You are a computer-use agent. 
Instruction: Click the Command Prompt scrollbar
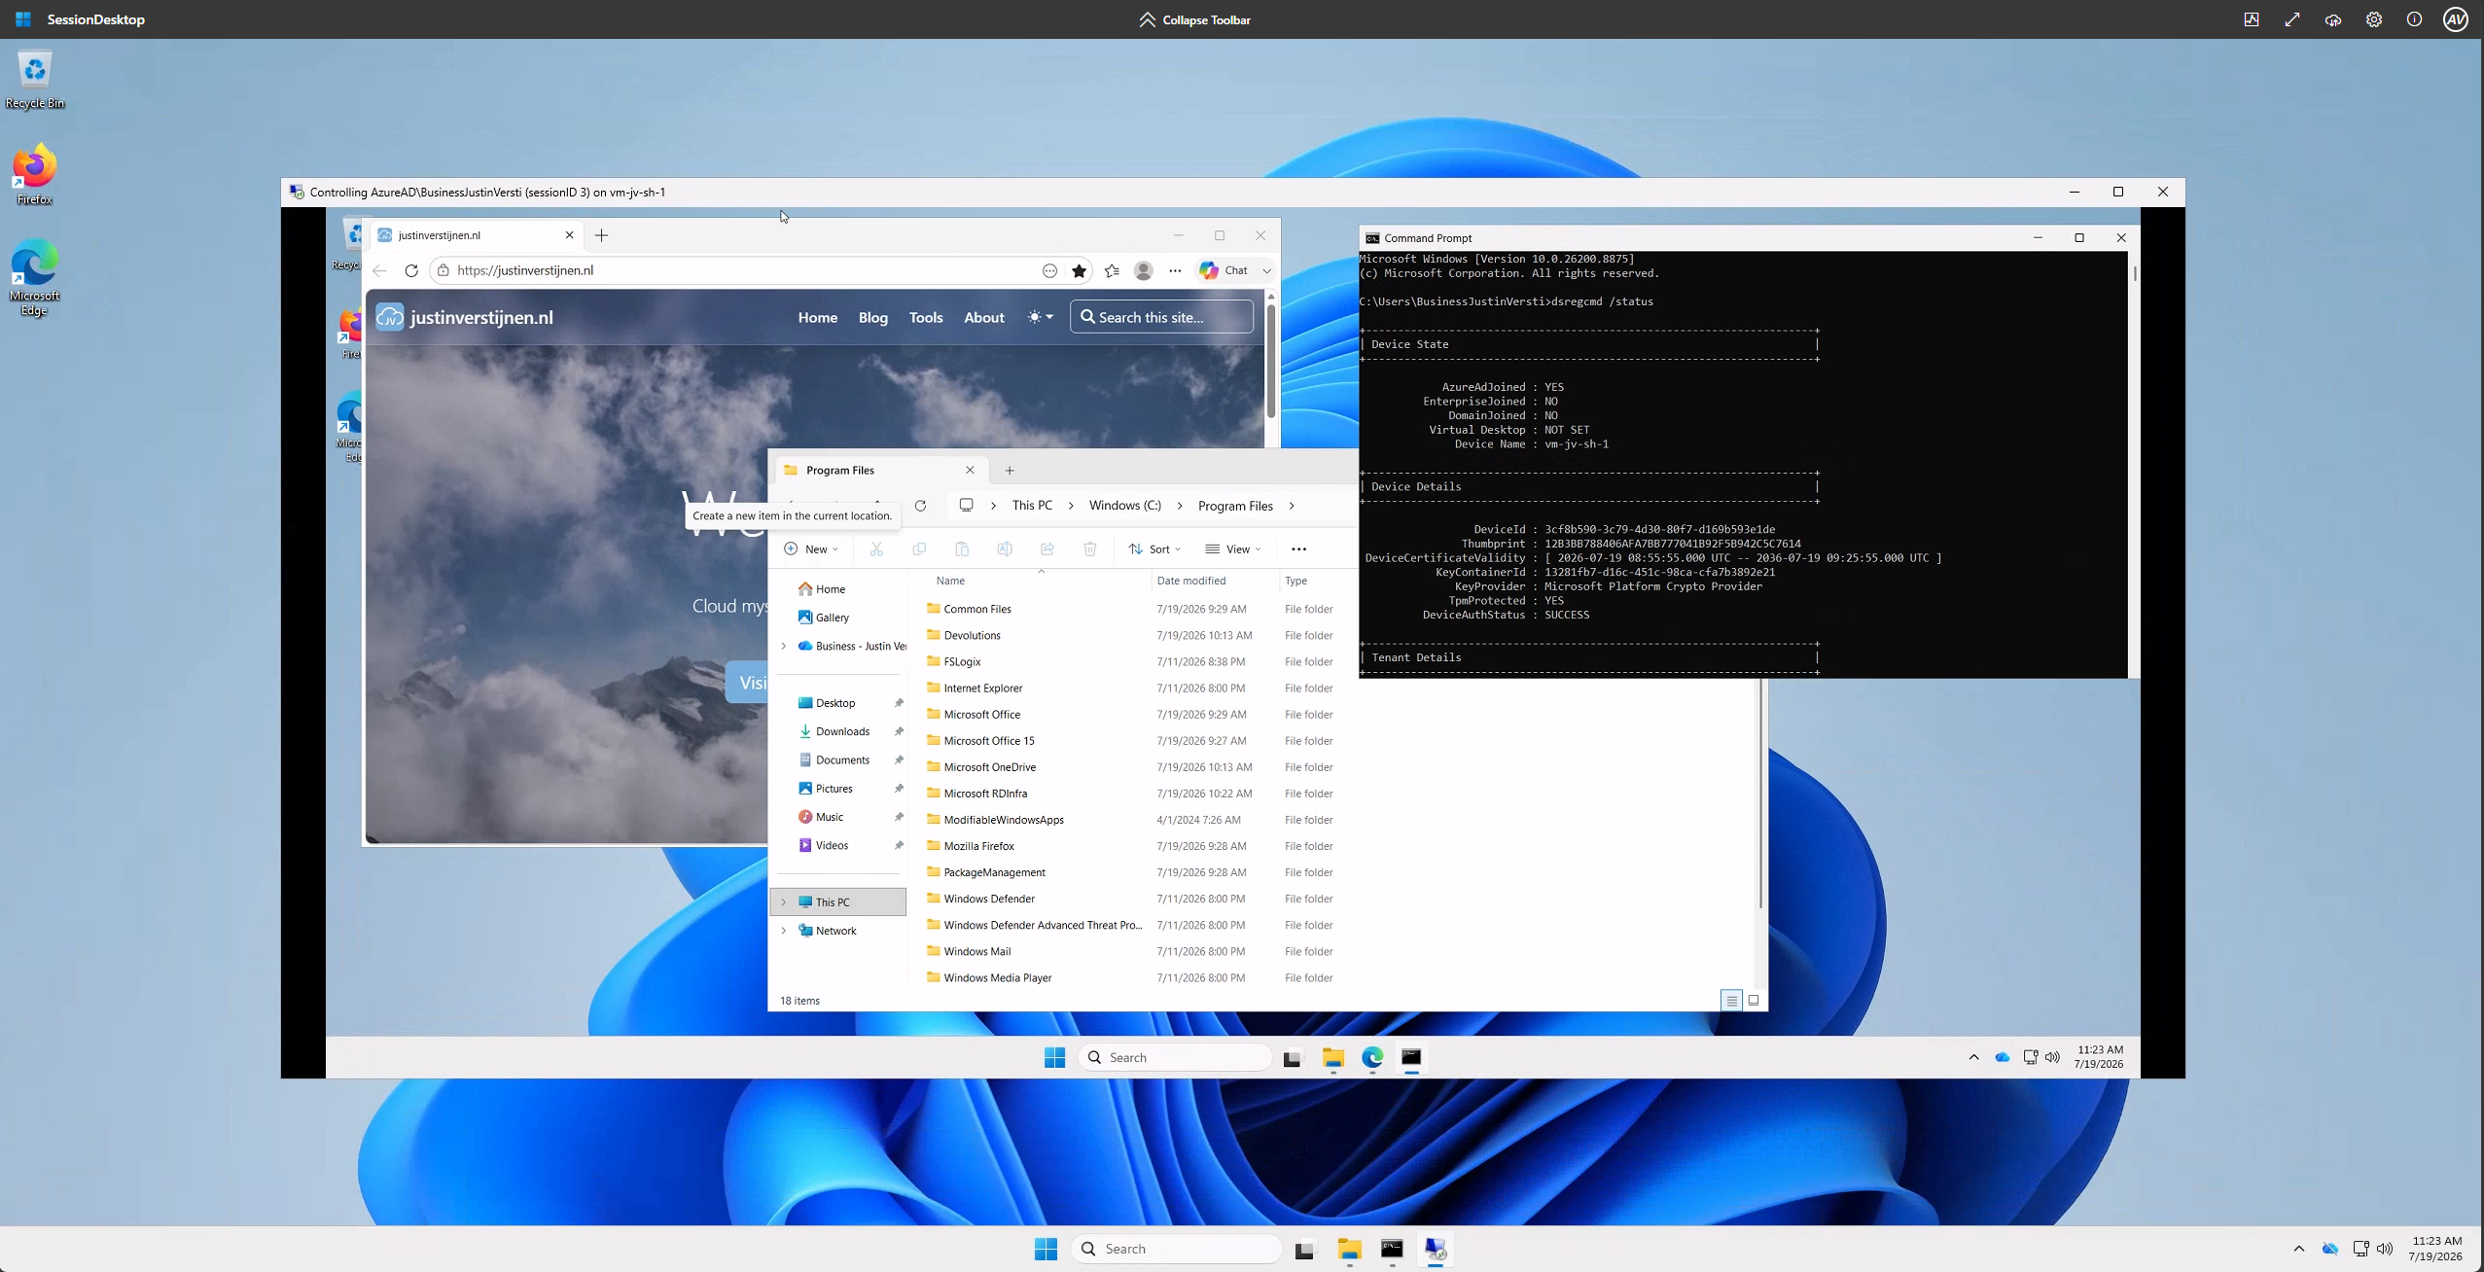[x=2134, y=273]
